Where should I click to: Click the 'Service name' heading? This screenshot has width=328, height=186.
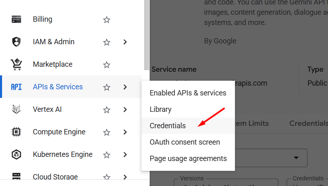click(174, 69)
